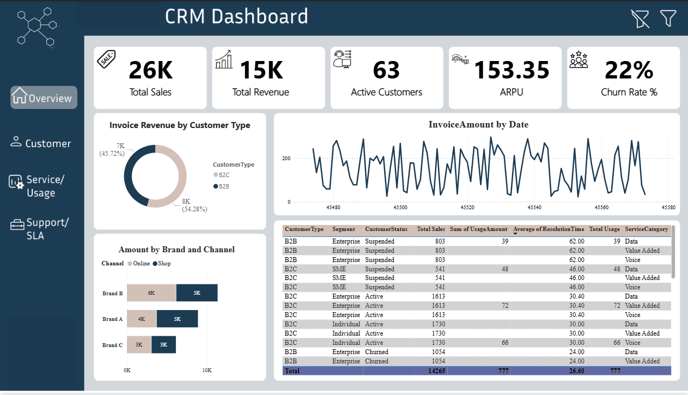
Task: Click the growth chart icon on Total Revenue card
Action: point(224,58)
